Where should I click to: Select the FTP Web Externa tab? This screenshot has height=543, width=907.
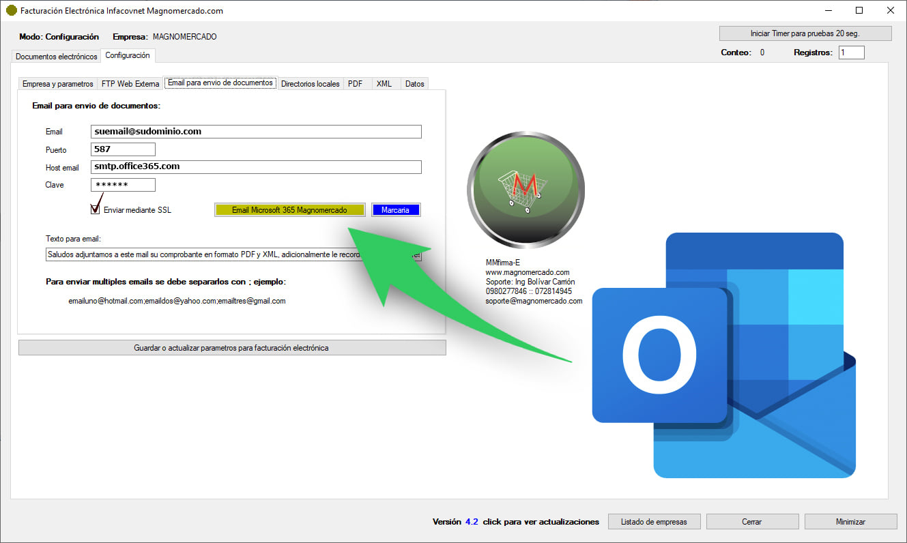pos(130,84)
